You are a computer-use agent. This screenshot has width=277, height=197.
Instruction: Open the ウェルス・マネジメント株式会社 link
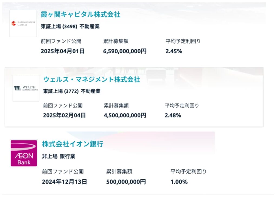click(91, 80)
